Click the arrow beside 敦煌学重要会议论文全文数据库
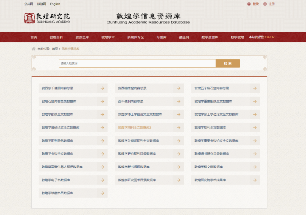 (x=255, y=141)
